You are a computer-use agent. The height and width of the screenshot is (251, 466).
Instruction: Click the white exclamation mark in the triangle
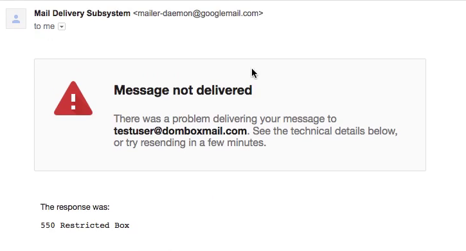point(73,102)
